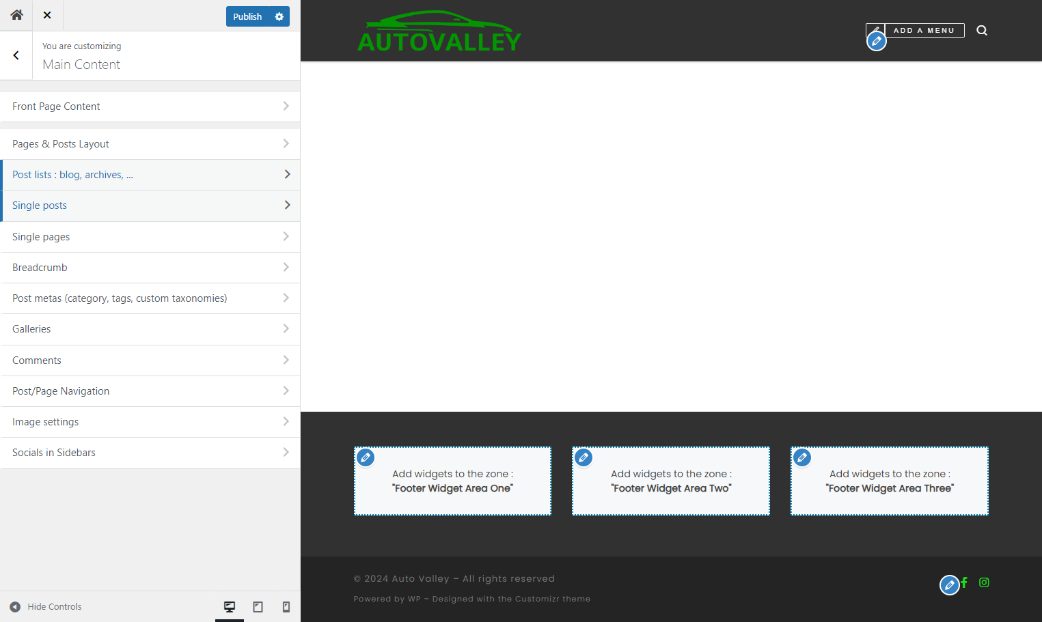
Task: Open the Instagram social icon in footer
Action: click(x=984, y=582)
